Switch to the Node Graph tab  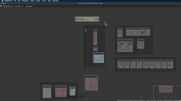coord(7,6)
